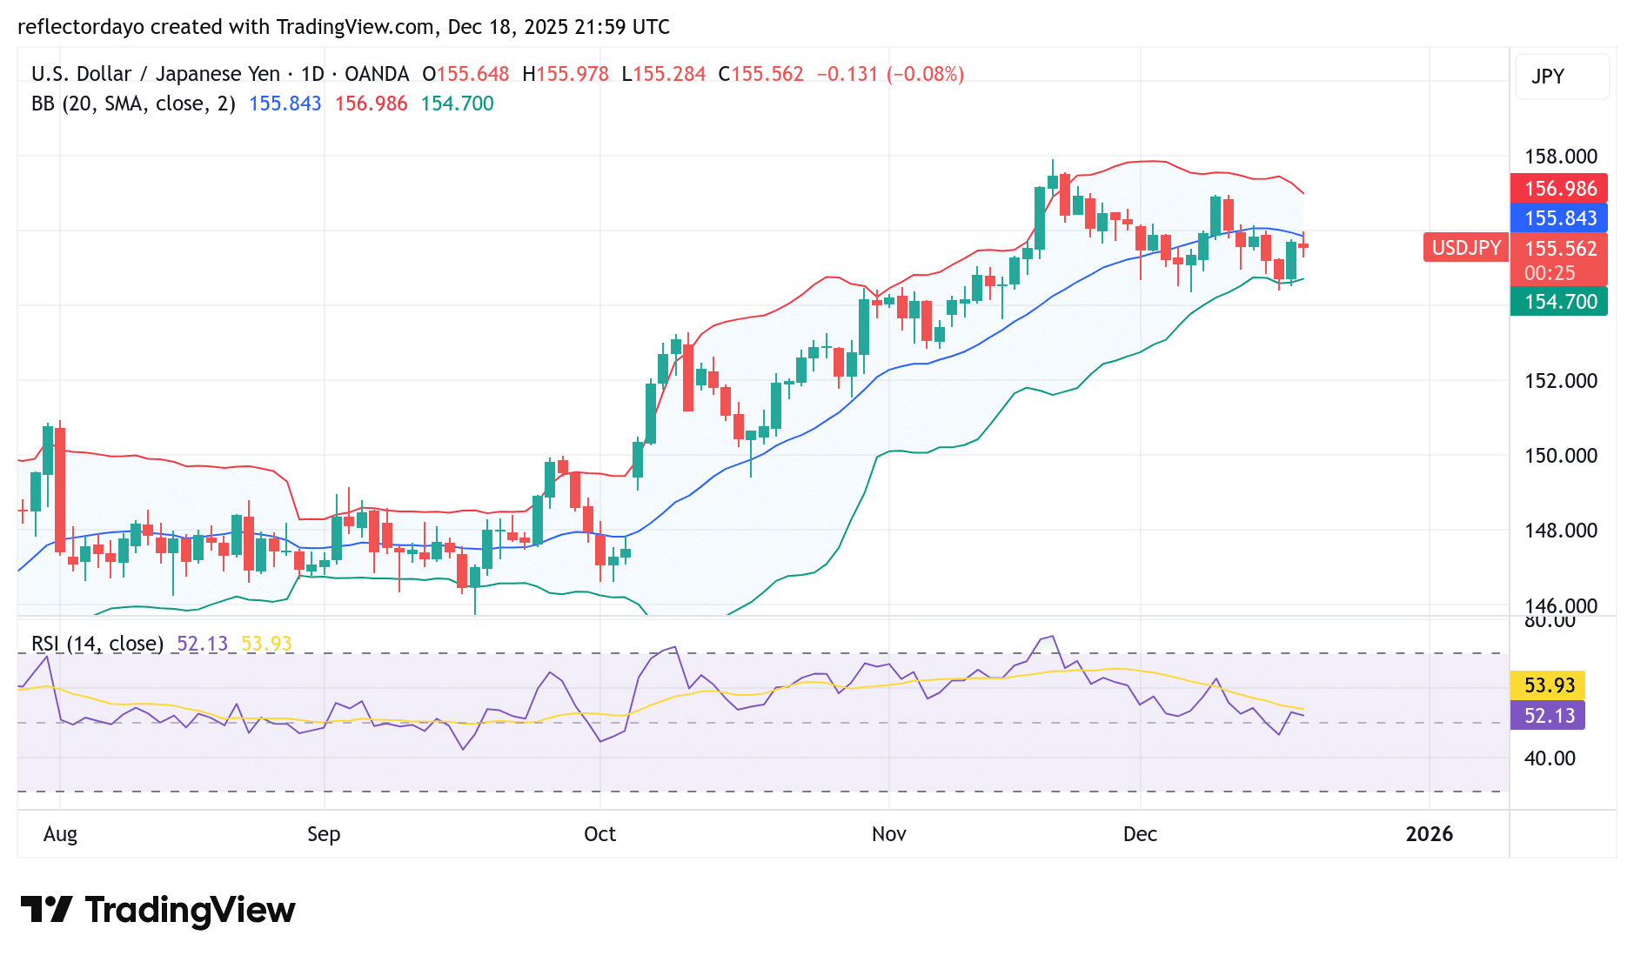Select the green lower band 154.700 label

tap(1558, 302)
